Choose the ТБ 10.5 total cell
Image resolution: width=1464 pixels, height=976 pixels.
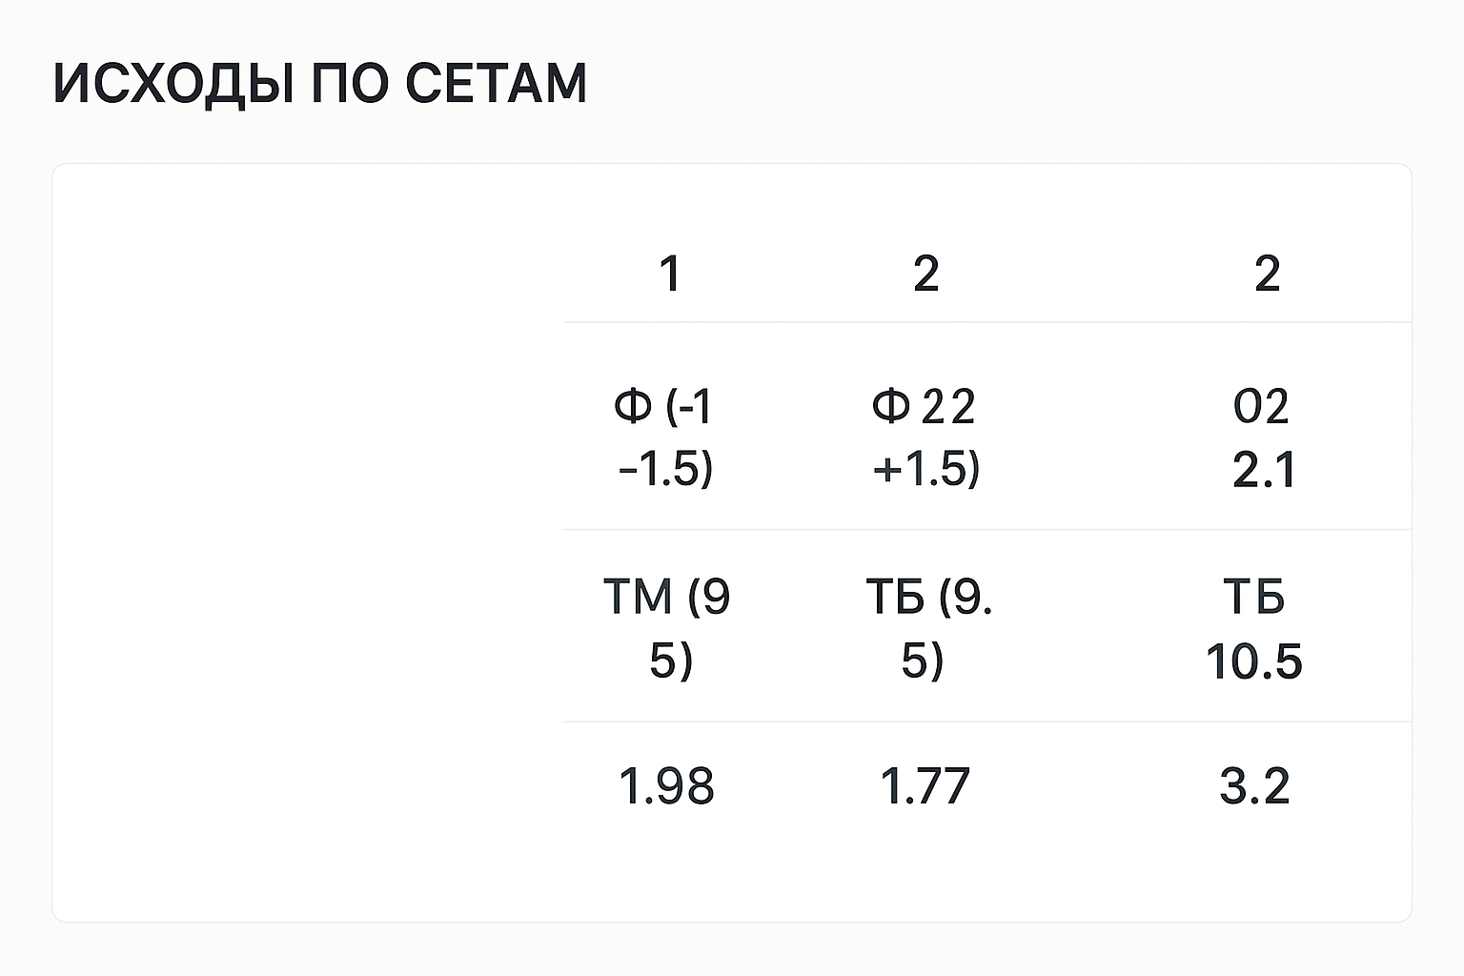click(1254, 629)
